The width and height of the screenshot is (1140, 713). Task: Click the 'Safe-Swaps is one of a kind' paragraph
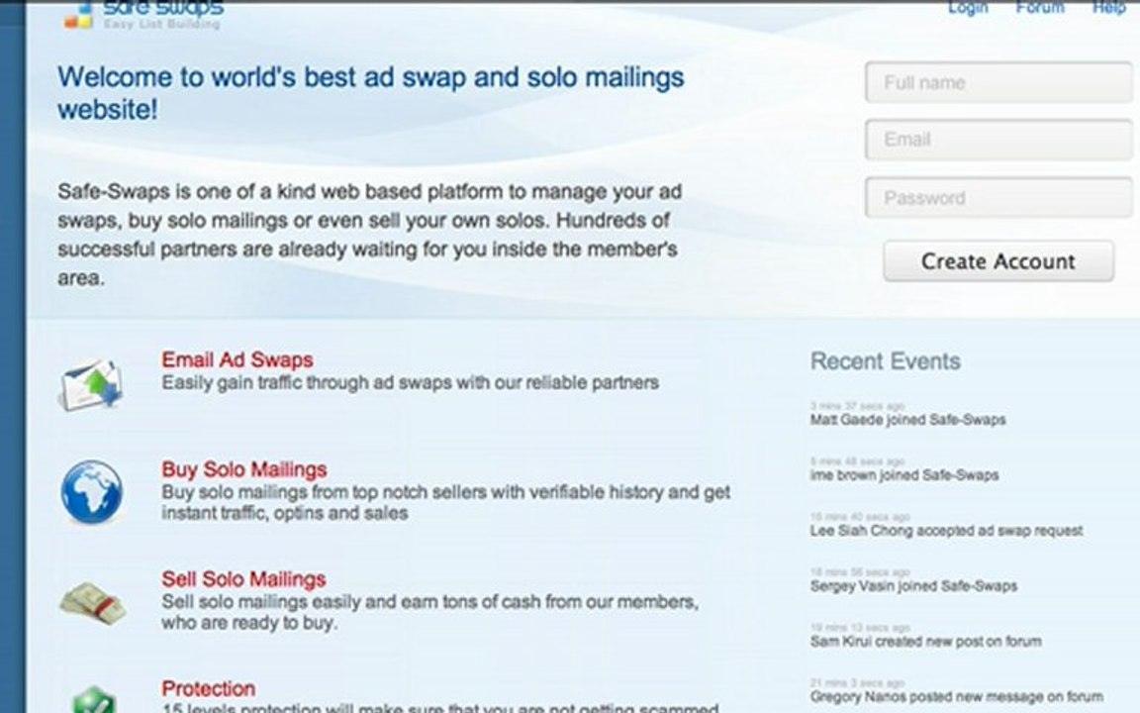[370, 235]
